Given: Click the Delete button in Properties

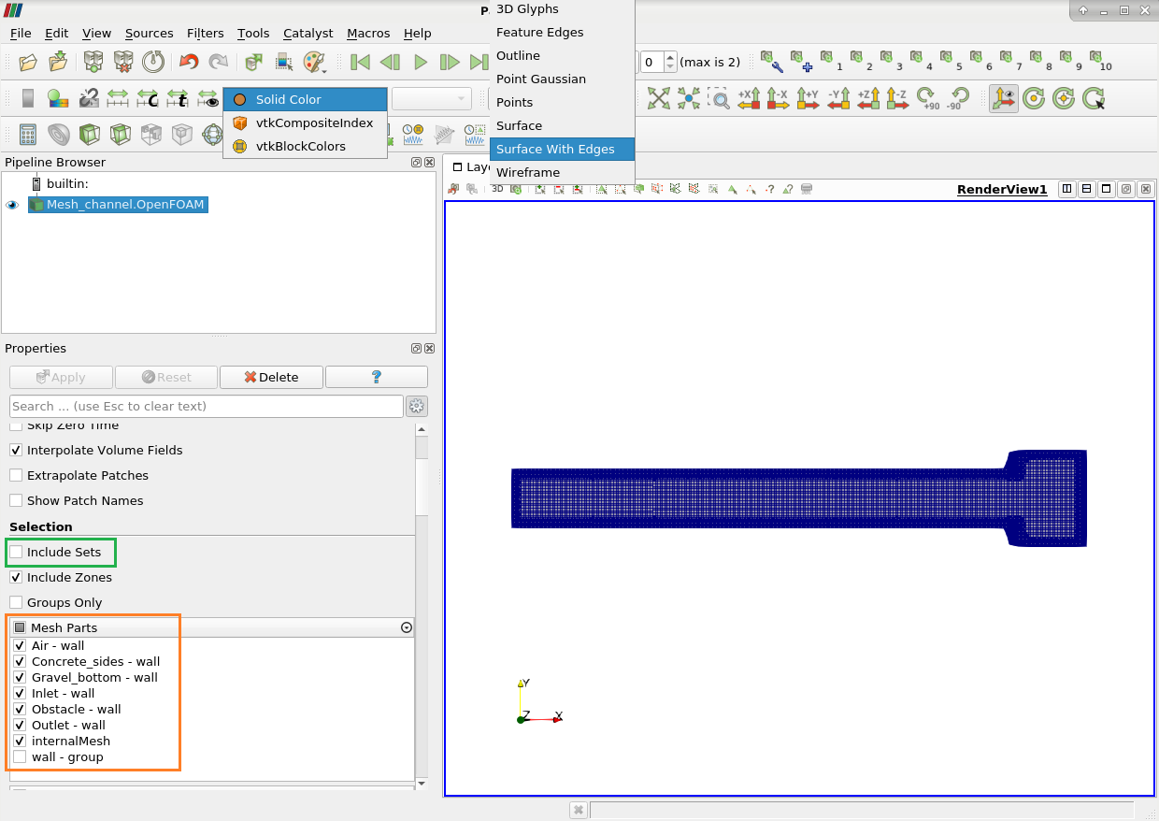Looking at the screenshot, I should click(271, 377).
